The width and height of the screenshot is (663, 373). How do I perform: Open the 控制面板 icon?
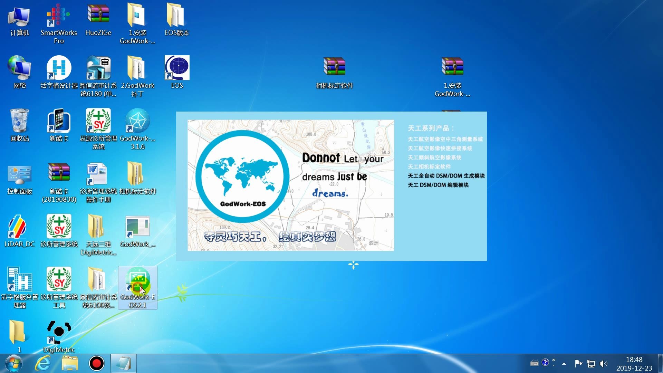19,179
